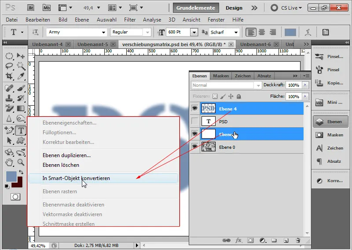Open the 600 Pt font size dropdown

(x=194, y=32)
